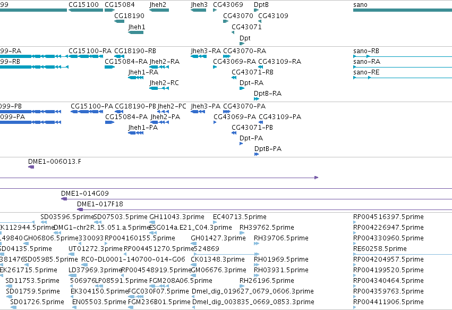Select transcript Jheh2-RC
Viewport: 452px width, 310px height.
click(x=164, y=83)
